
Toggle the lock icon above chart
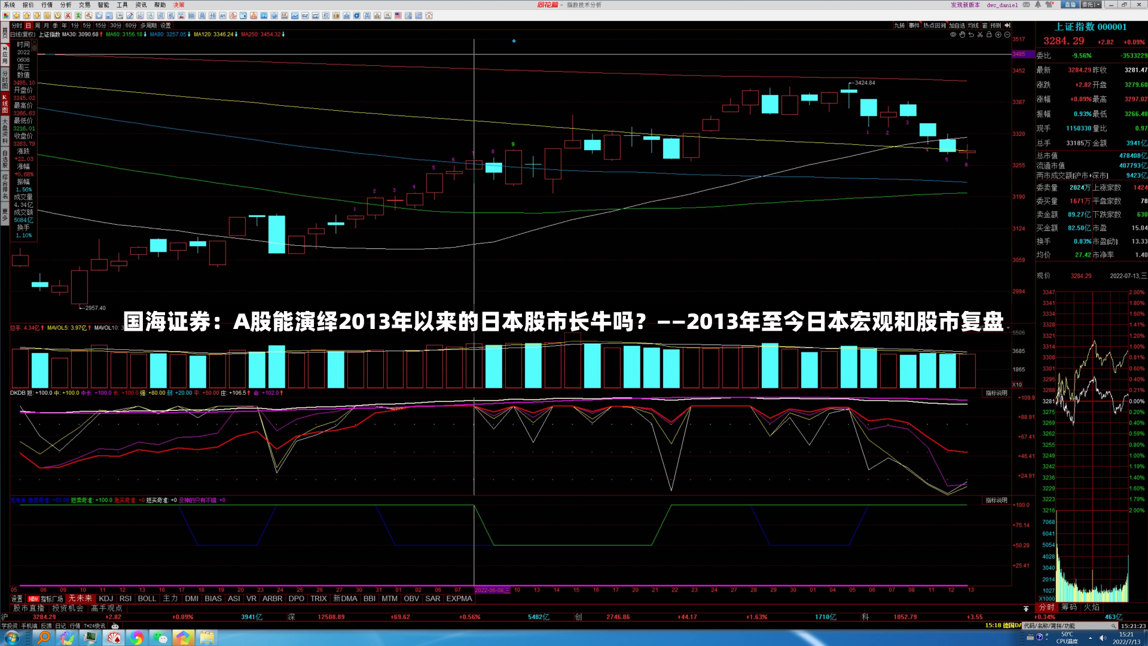pos(989,34)
